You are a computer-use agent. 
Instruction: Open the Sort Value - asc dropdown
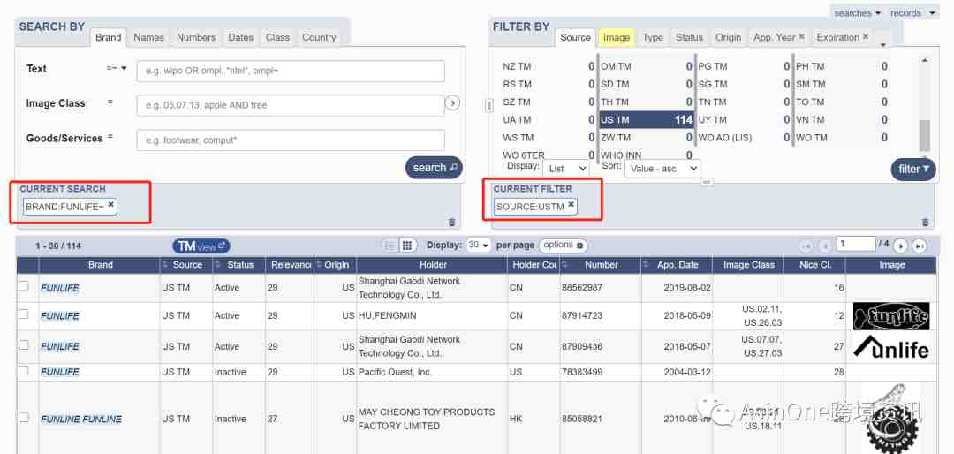pos(662,169)
